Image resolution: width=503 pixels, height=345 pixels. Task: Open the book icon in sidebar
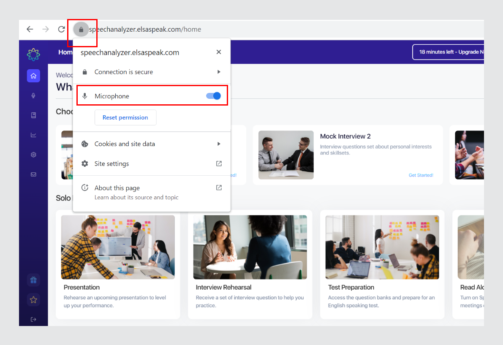pyautogui.click(x=33, y=115)
